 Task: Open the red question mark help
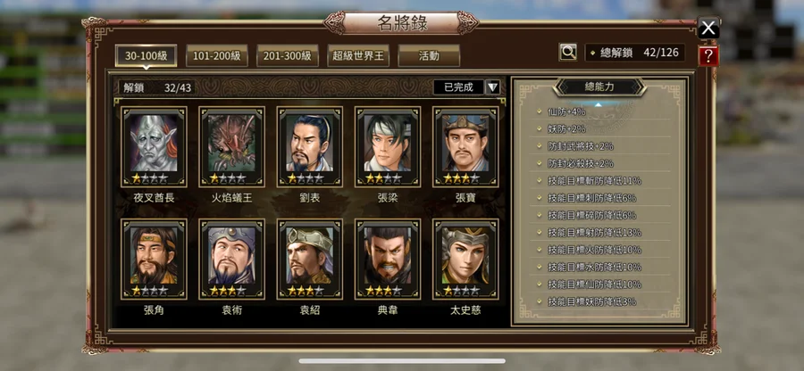[708, 56]
